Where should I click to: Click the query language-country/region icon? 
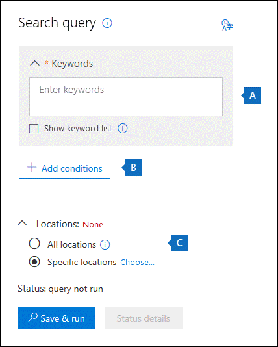pos(227,25)
